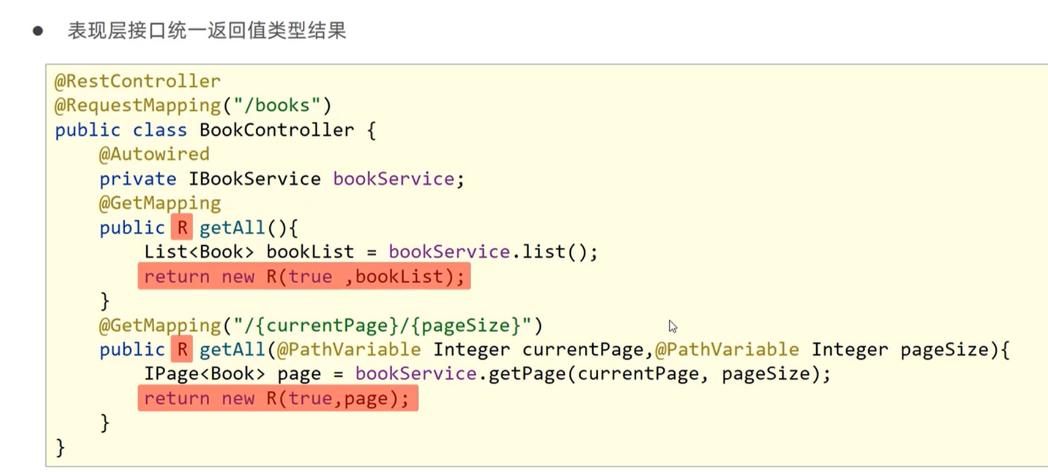The width and height of the screenshot is (1048, 474).
Task: Select the "IPage<Book>" type declaration
Action: [x=204, y=374]
